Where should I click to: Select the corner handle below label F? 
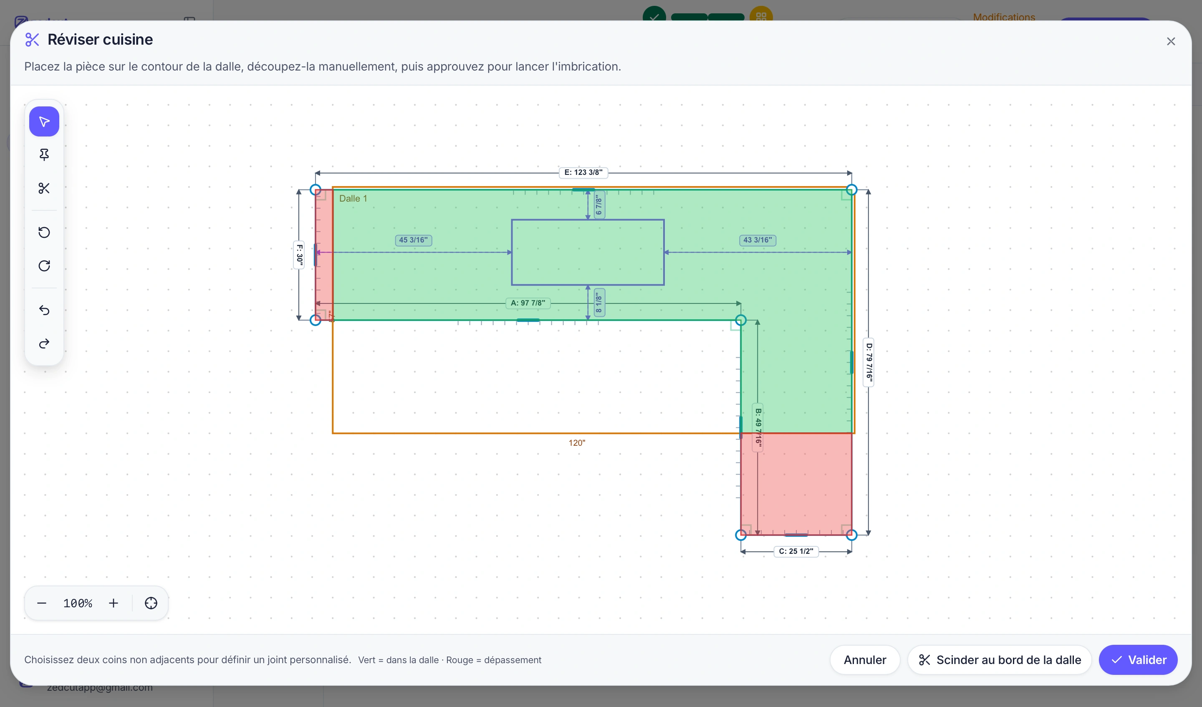[315, 320]
